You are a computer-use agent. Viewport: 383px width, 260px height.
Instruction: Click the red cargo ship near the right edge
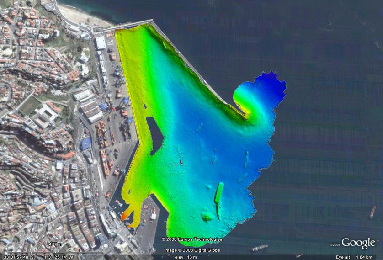tap(372, 212)
